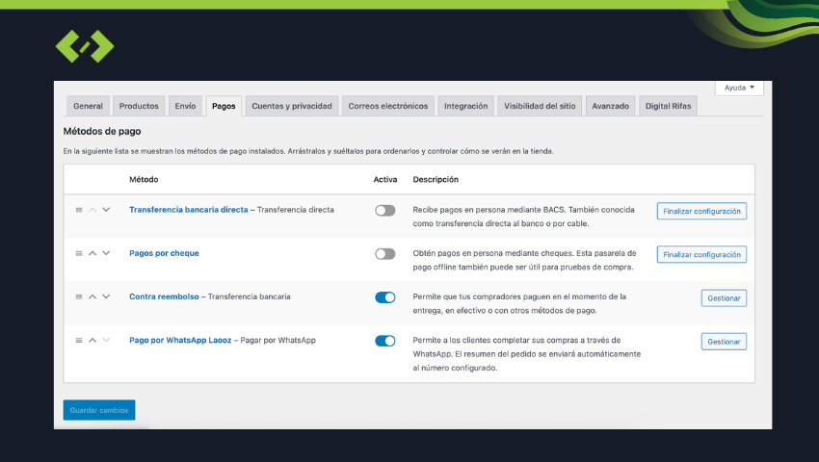
Task: Disable Pago por WhatsApp Laooz toggle
Action: [x=385, y=341]
